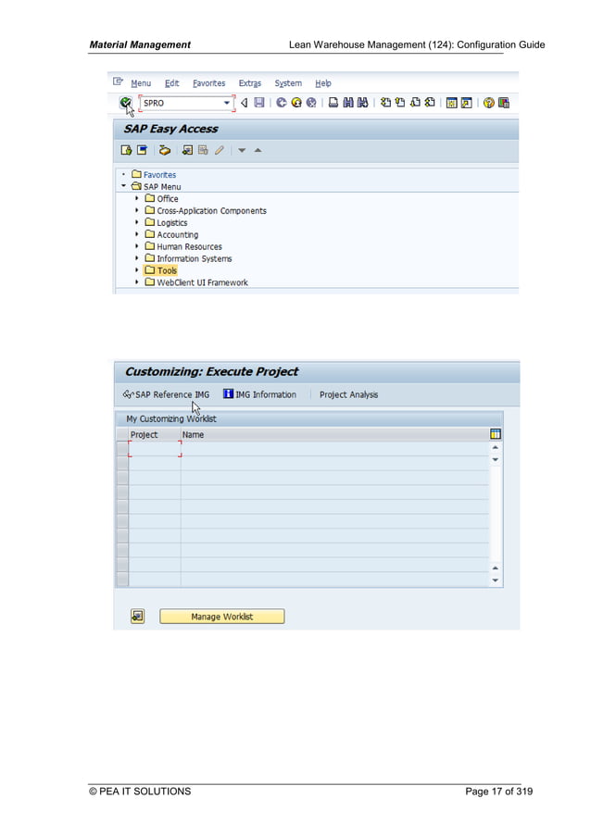Click the Last Page navigation icon
This screenshot has height=836, width=591.
point(430,103)
